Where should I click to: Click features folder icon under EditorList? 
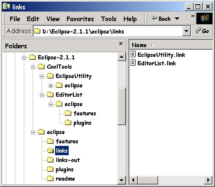pyautogui.click(x=68, y=113)
